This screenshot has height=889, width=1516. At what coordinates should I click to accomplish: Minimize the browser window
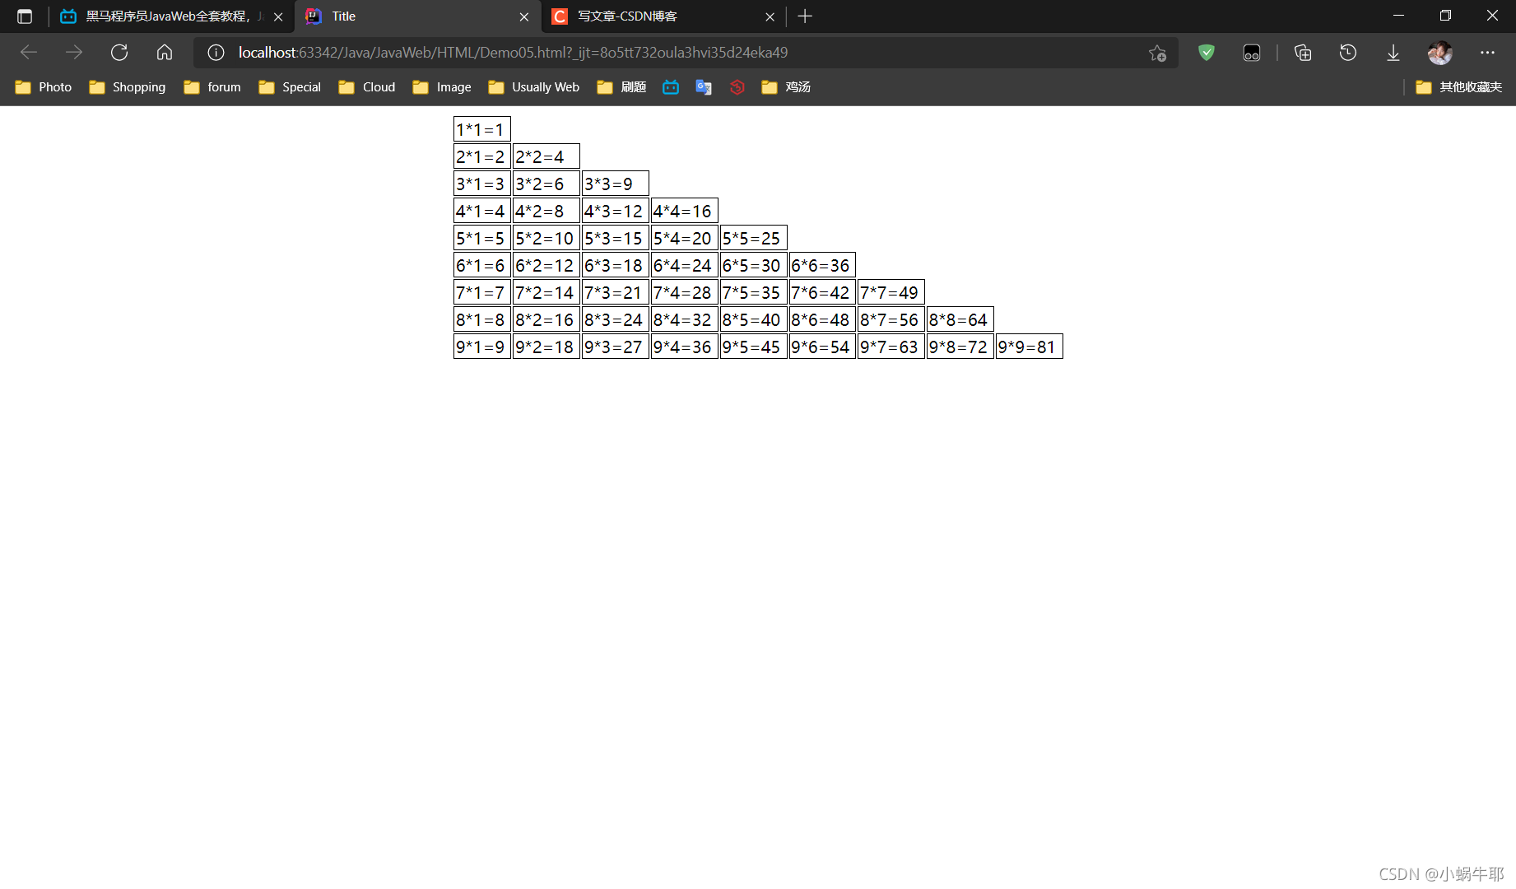coord(1398,16)
